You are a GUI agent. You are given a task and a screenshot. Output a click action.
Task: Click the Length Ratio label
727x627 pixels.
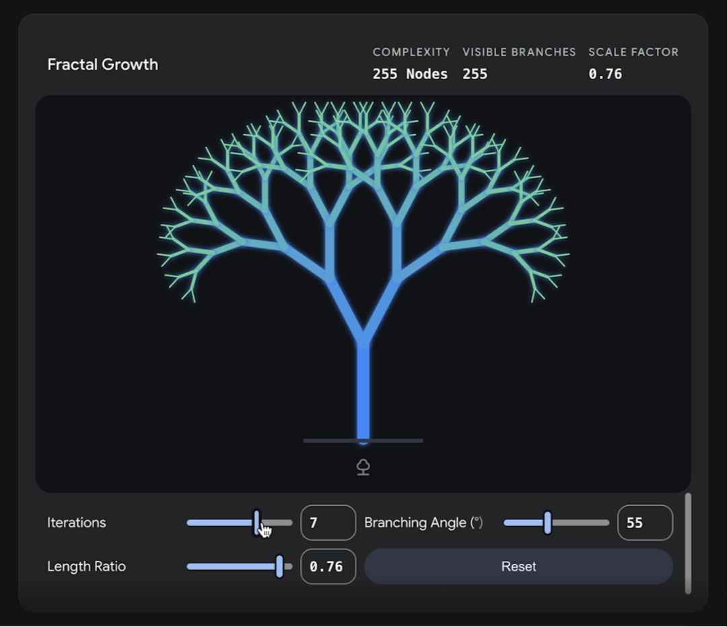86,566
